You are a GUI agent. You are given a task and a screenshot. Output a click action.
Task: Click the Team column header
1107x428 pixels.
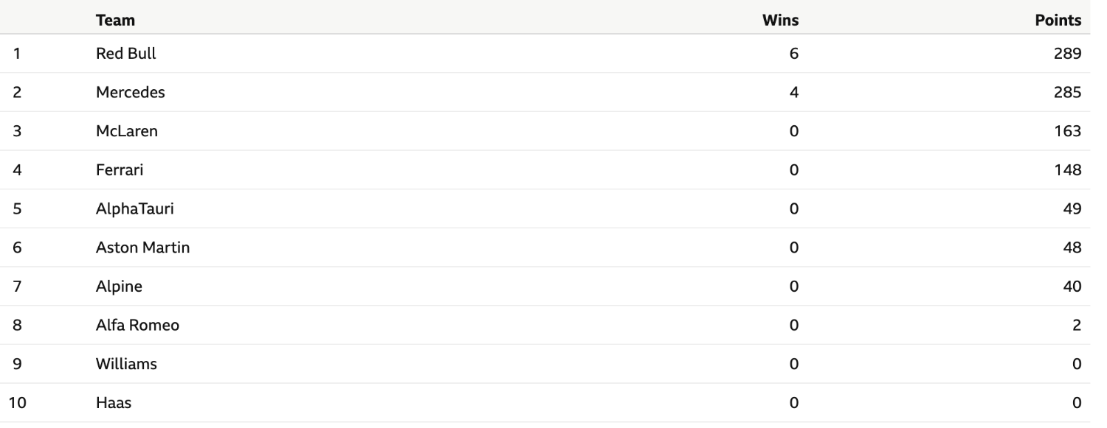tap(115, 20)
